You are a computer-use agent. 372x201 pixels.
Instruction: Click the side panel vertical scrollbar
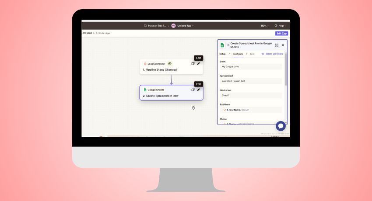(x=286, y=70)
